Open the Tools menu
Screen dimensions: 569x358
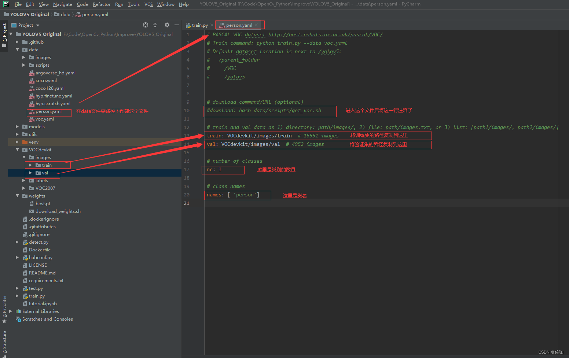134,4
